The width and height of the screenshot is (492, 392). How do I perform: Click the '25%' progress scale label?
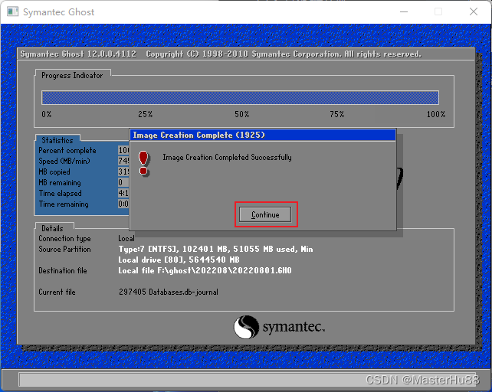click(146, 114)
